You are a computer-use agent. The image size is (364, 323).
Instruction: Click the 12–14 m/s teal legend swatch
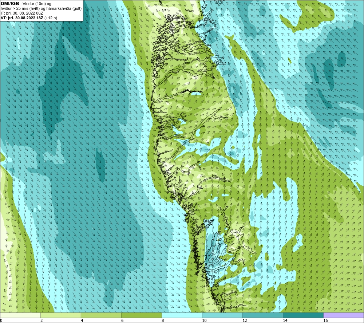pos(262,315)
